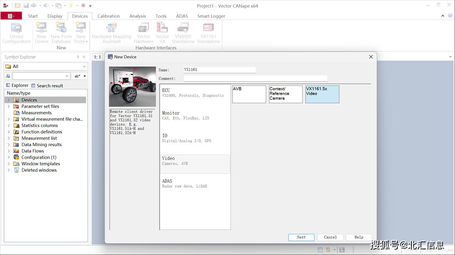Save the project with the floppy disk icon
455x255 pixels.
tap(26, 6)
